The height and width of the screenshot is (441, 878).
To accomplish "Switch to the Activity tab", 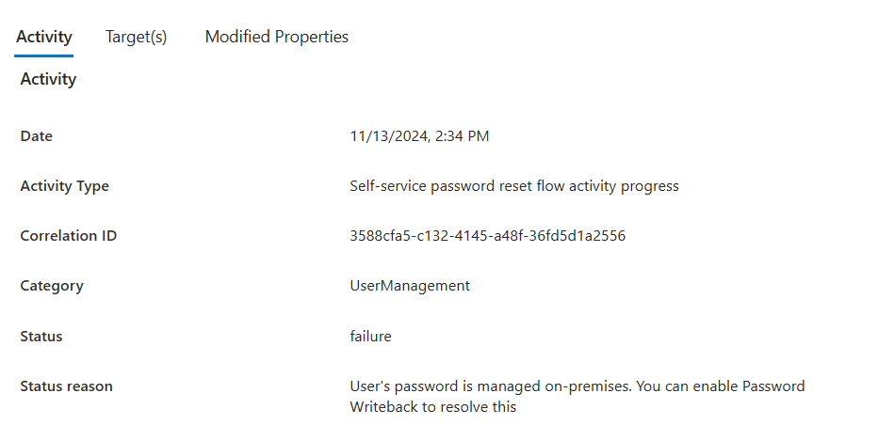I will (43, 37).
